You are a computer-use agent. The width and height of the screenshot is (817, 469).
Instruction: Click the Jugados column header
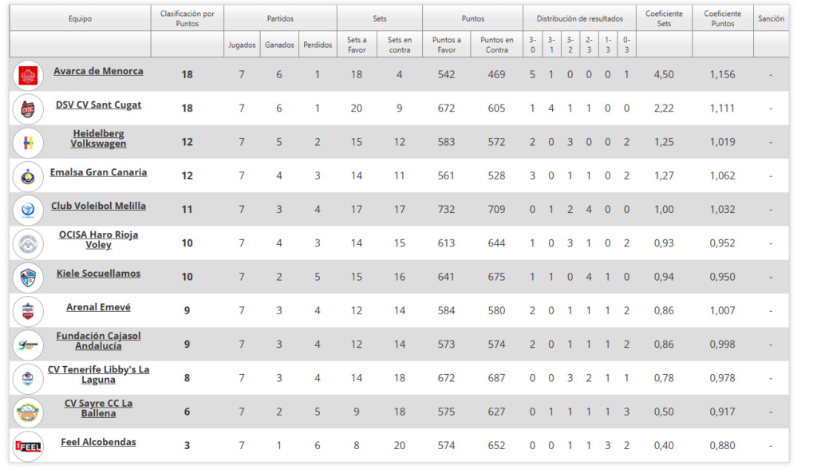242,45
